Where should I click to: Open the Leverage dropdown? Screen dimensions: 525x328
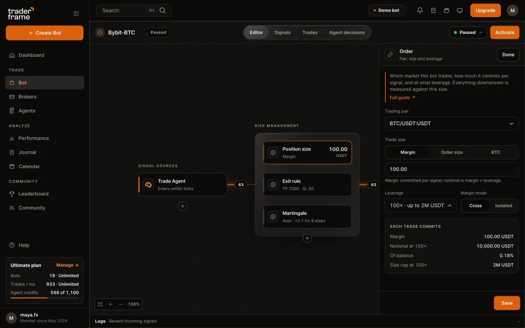click(421, 205)
